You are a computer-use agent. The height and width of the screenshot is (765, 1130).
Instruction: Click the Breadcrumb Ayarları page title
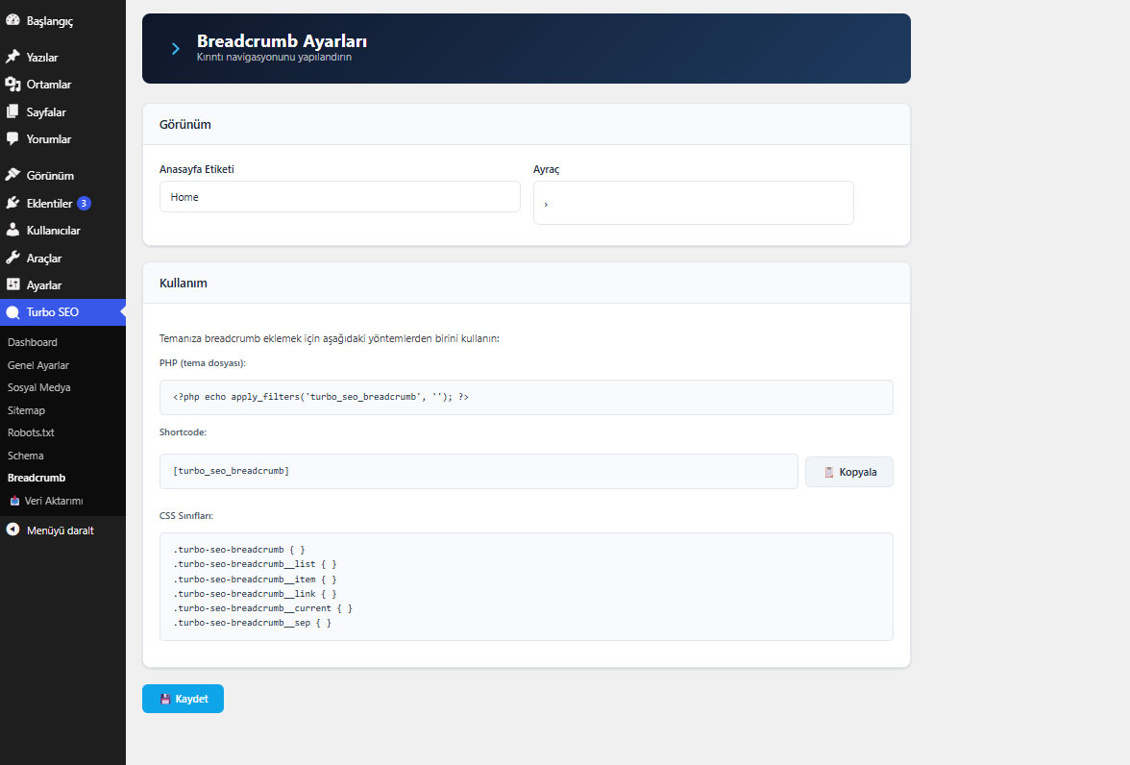coord(282,41)
